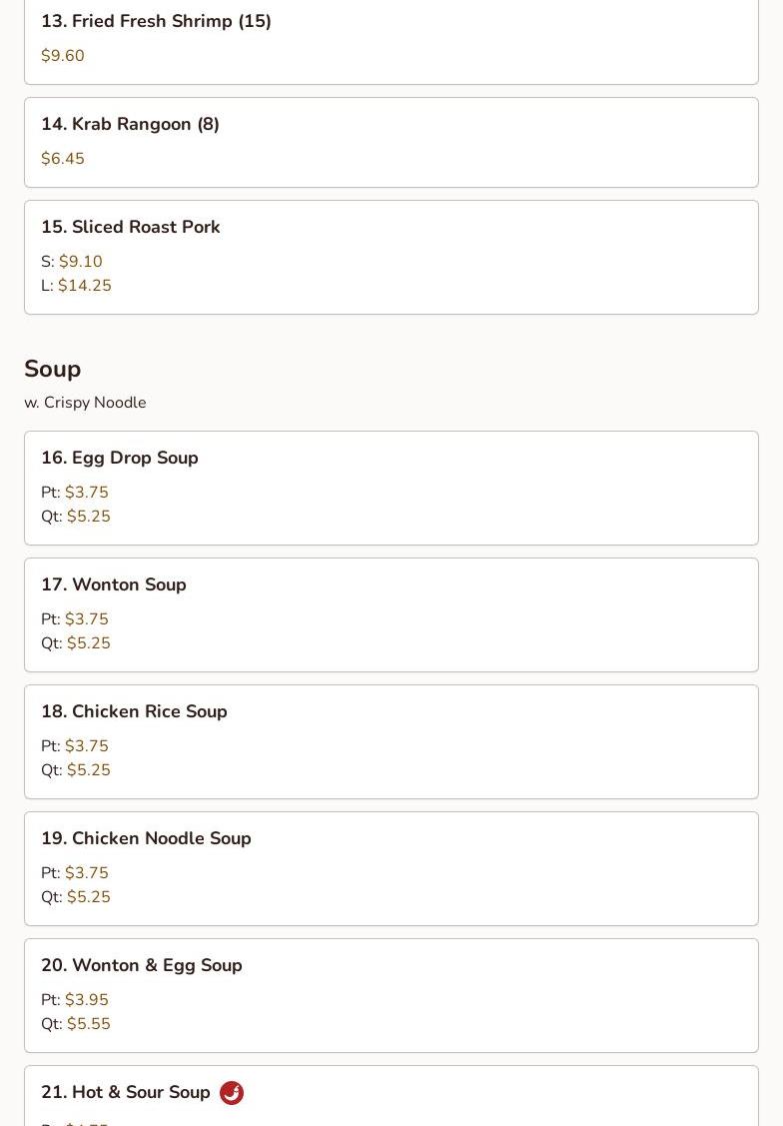This screenshot has height=1126, width=783.
Task: Select the Krab Rangoon (8) menu item
Action: (130, 124)
